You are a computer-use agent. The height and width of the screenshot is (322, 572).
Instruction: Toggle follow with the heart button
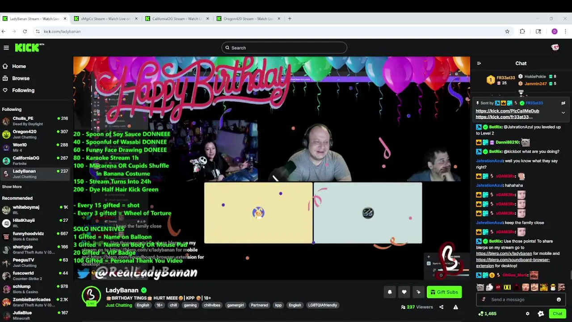click(404, 292)
